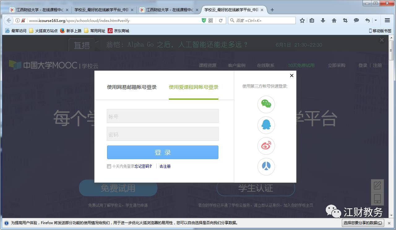Click the info icon in notification bar
Screen dimensions: 396x230
[6, 223]
